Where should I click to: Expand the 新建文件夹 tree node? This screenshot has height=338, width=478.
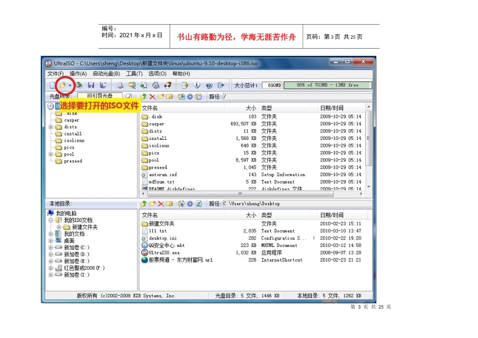point(58,227)
